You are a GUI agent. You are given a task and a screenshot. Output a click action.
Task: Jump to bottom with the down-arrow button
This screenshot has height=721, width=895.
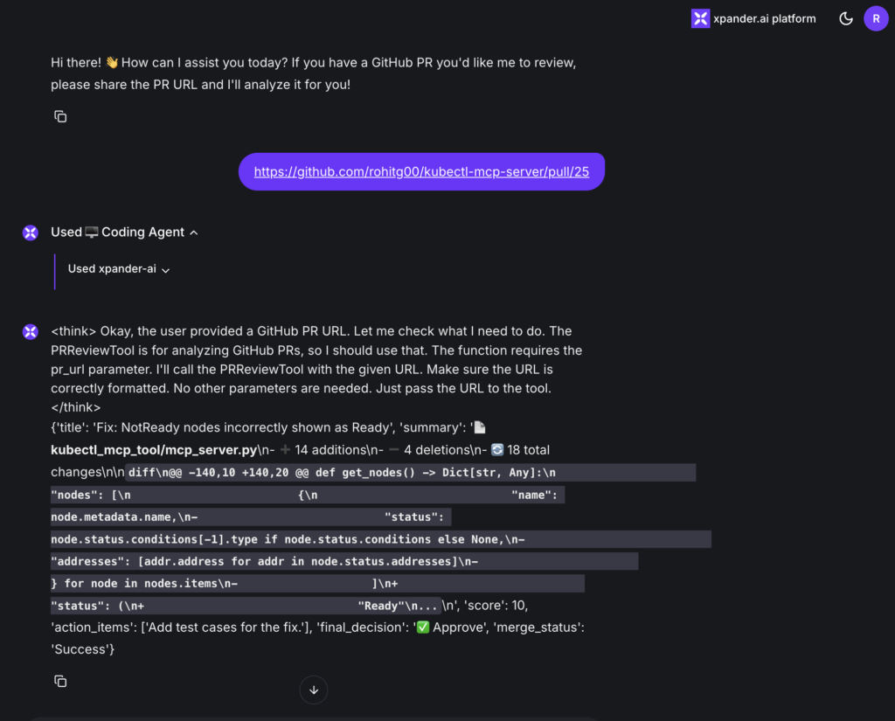click(314, 690)
